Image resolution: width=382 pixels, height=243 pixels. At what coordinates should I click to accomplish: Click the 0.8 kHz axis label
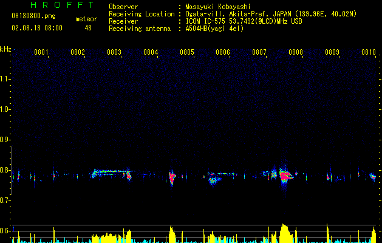tap(5, 170)
